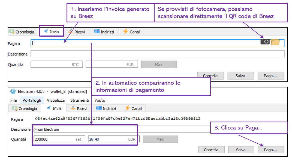This screenshot has width=292, height=162.
Task: Click the BTC amount field
Action: coord(57,64)
